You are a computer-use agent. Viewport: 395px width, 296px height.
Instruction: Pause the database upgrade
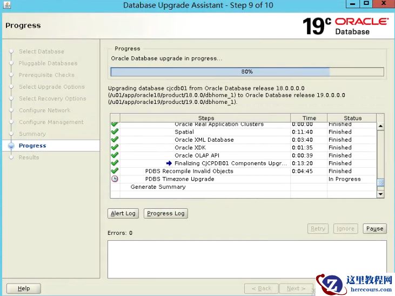374,228
